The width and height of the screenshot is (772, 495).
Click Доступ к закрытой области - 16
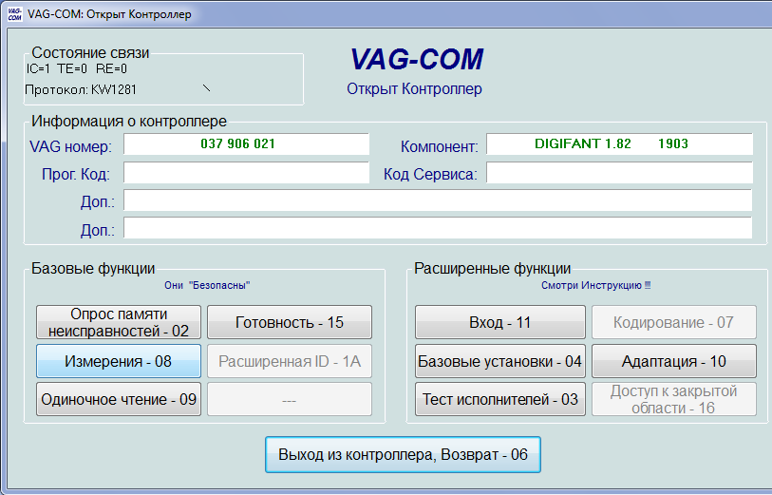(x=674, y=399)
